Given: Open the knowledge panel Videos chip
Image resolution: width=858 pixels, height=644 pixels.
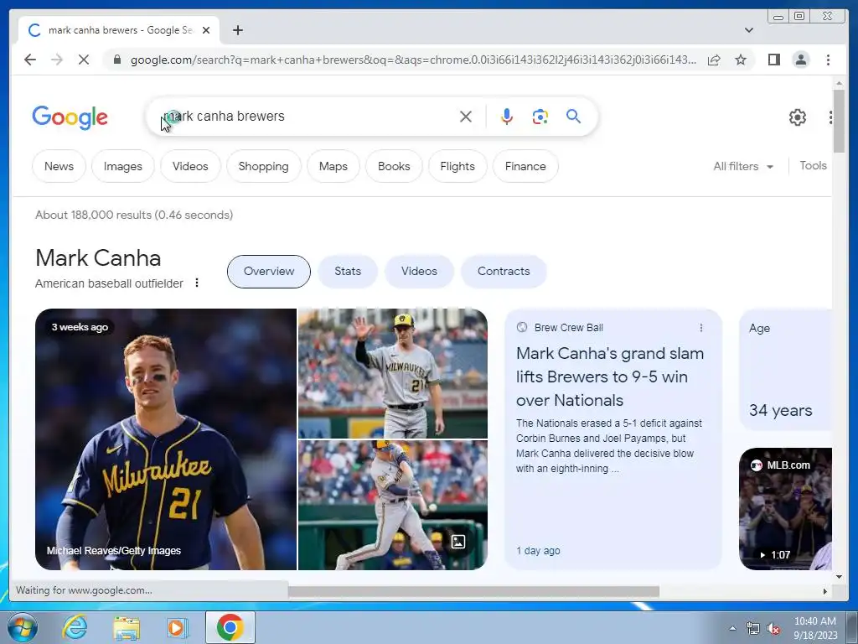Looking at the screenshot, I should point(419,271).
